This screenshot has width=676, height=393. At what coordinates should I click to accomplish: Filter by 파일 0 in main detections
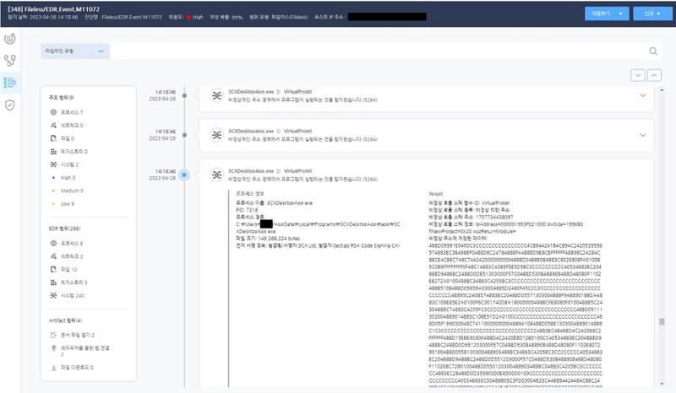(63, 138)
